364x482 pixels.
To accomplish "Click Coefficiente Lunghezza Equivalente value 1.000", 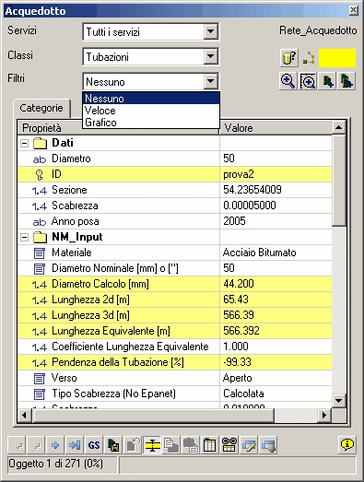I will click(x=236, y=347).
